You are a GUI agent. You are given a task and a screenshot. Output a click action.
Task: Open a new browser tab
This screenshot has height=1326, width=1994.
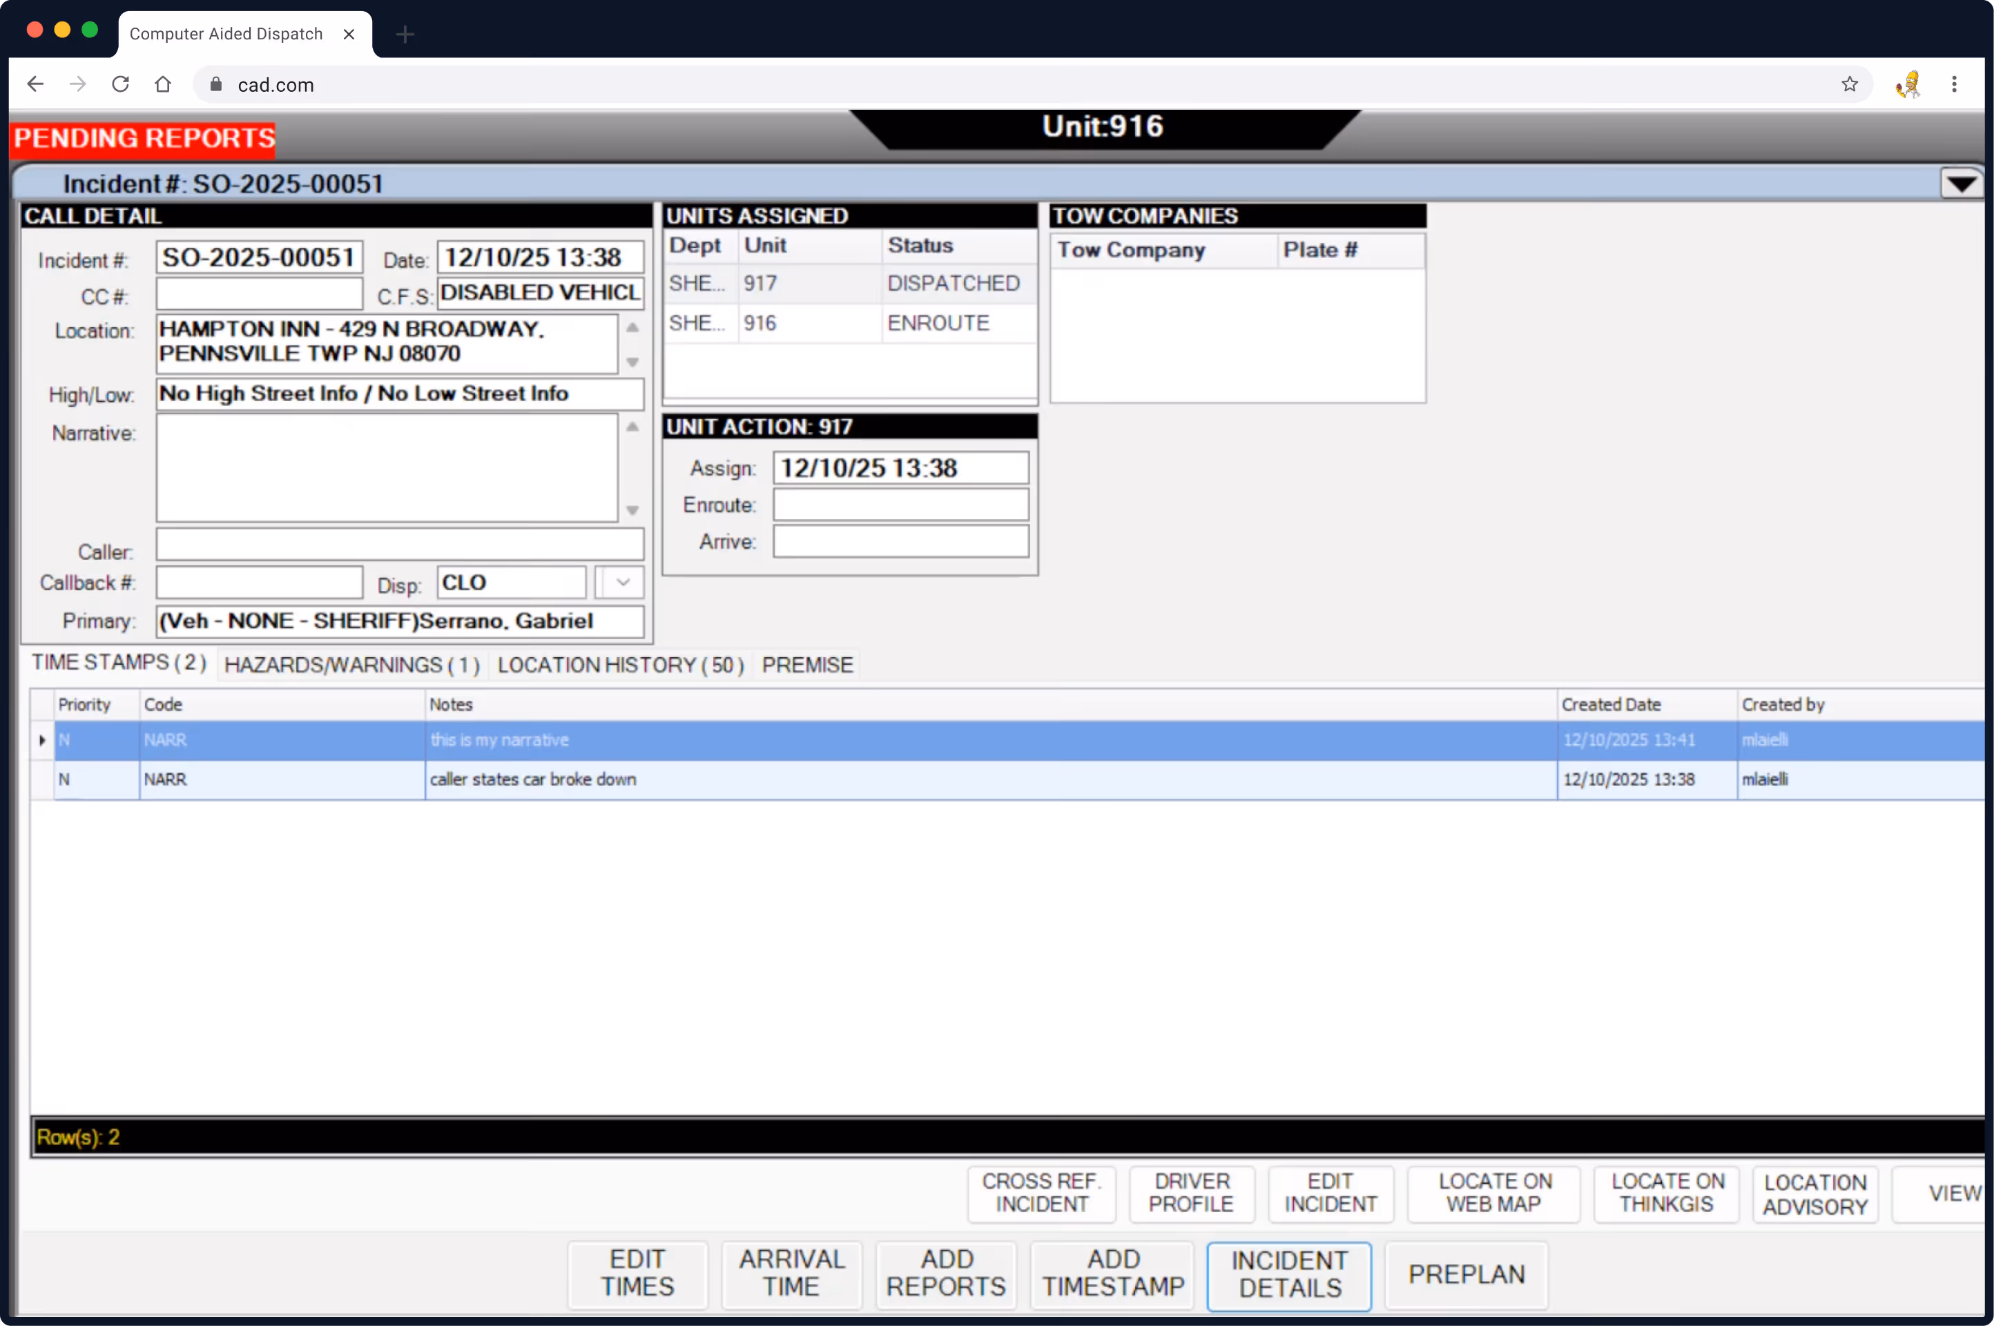point(405,34)
